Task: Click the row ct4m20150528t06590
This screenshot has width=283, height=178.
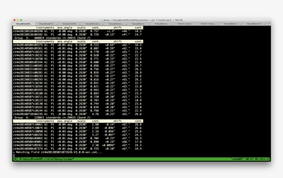Action: coord(77,31)
